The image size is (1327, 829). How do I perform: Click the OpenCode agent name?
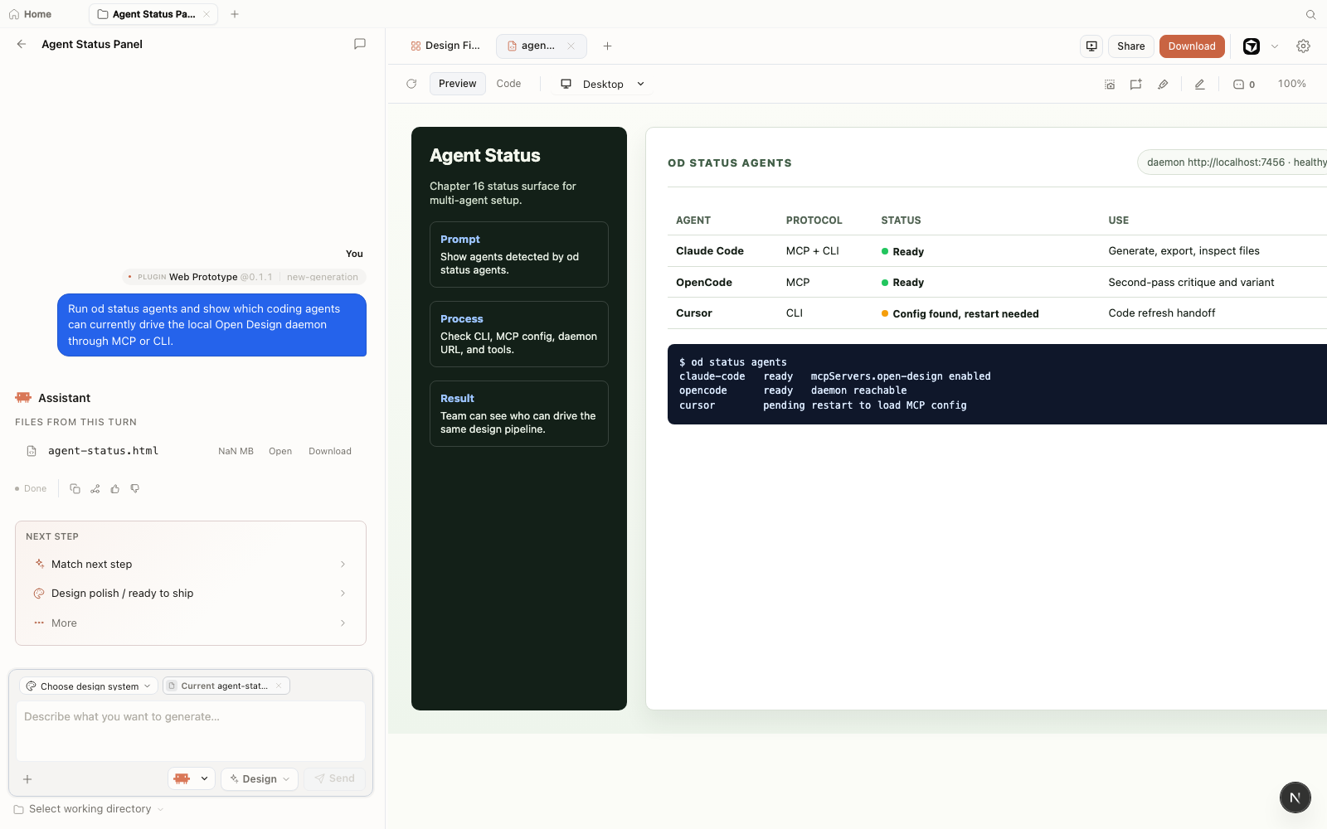click(704, 283)
